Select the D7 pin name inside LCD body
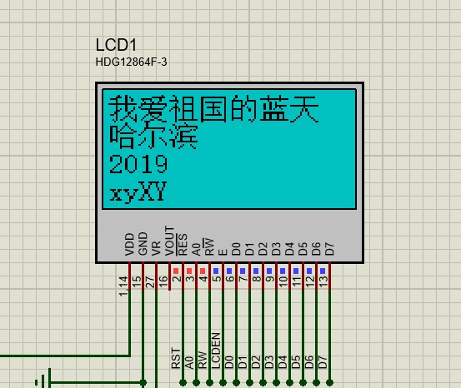 coord(329,249)
